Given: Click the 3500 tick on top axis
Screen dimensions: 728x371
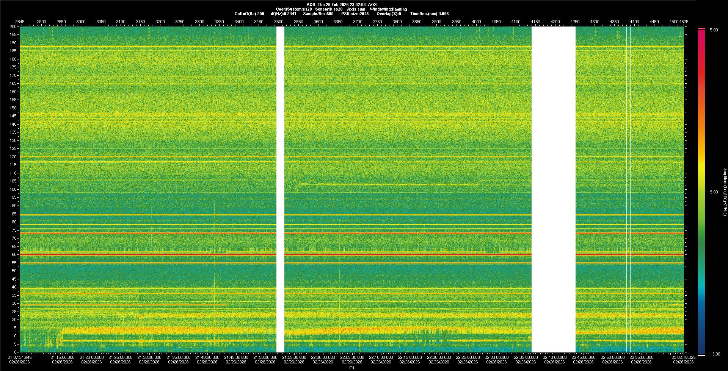Looking at the screenshot, I should point(279,22).
